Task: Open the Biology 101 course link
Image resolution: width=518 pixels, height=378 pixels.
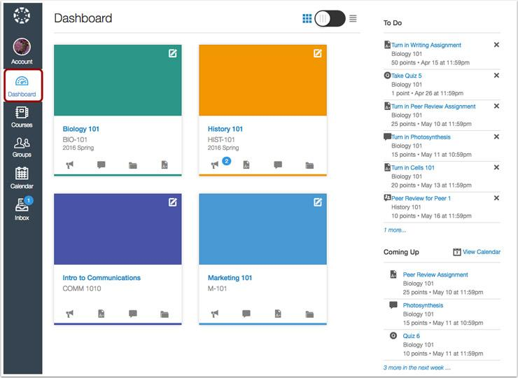Action: (81, 129)
